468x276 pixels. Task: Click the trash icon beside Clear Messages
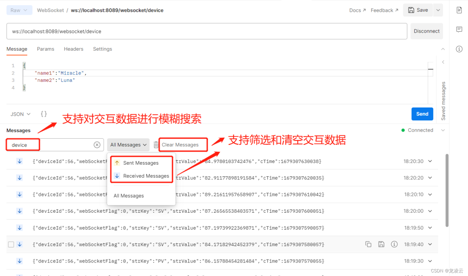point(156,145)
